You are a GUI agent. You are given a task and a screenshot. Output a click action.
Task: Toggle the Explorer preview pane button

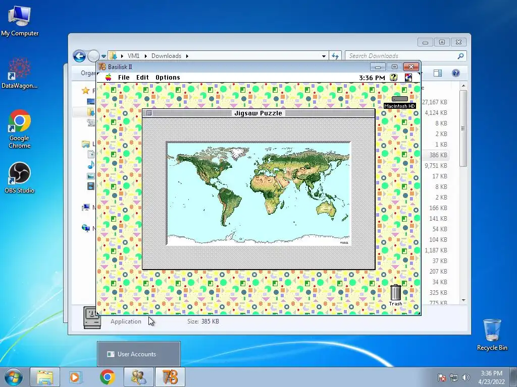click(438, 73)
